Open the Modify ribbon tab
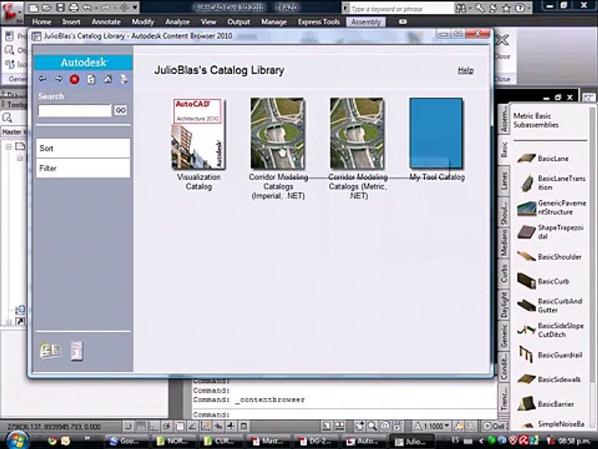Screen dimensions: 598x449 143,22
